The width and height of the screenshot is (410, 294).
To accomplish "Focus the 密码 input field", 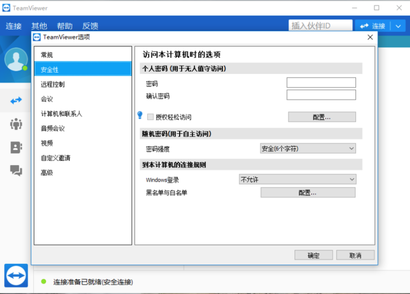I will tap(321, 82).
